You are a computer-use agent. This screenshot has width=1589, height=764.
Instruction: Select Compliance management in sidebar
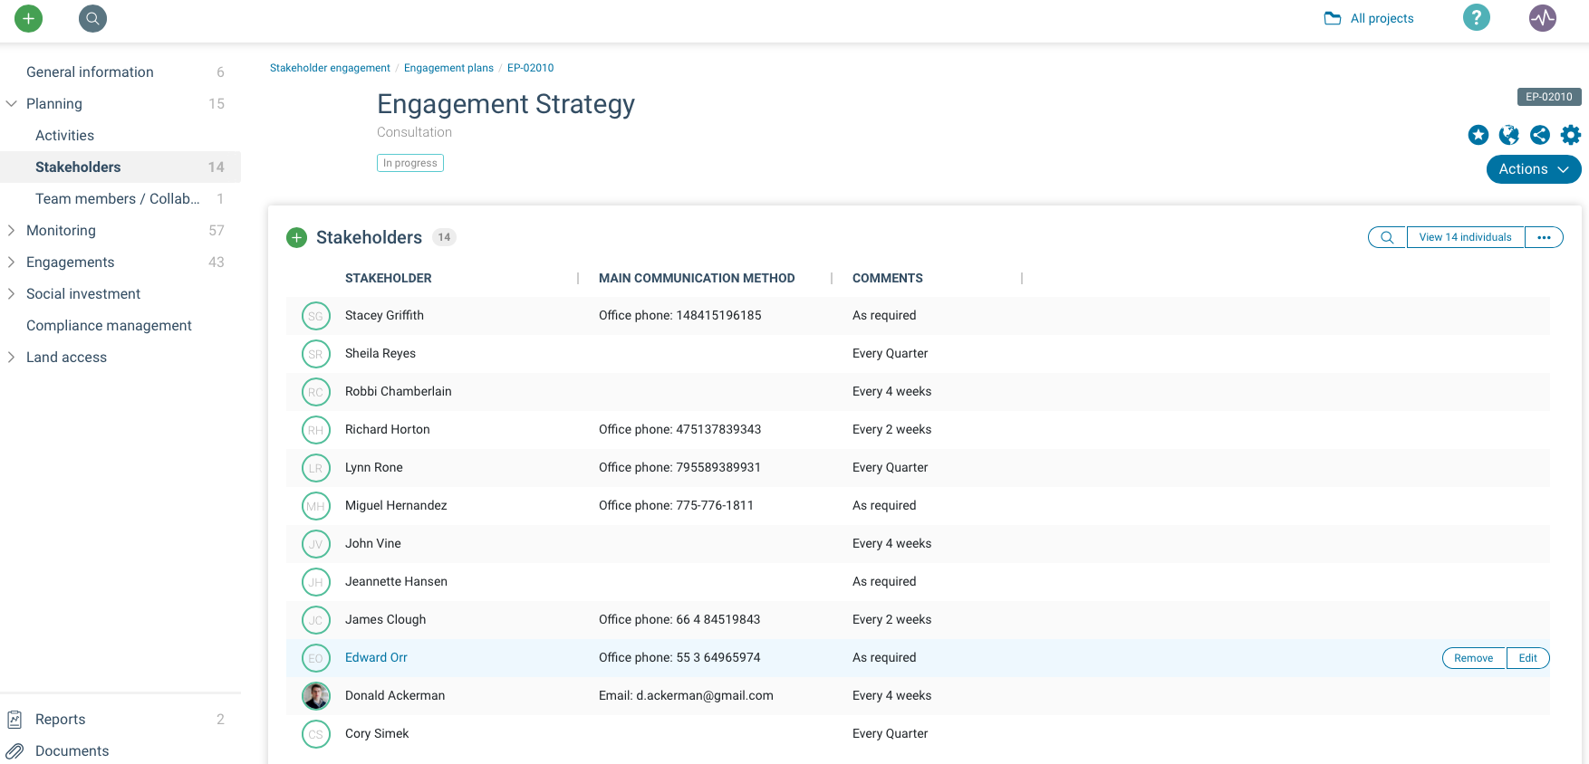pos(109,326)
